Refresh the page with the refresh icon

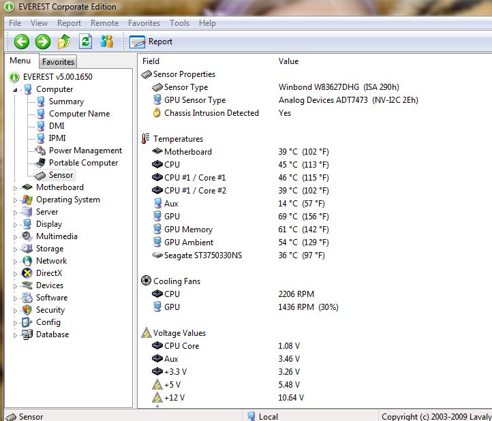coord(85,42)
